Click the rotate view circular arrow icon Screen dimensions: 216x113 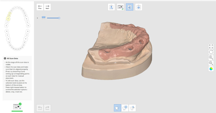[211, 52]
